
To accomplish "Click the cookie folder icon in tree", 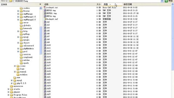I will point(21,8).
